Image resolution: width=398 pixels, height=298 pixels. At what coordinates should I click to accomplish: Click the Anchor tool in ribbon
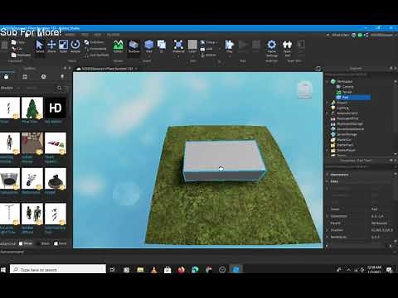click(x=208, y=55)
